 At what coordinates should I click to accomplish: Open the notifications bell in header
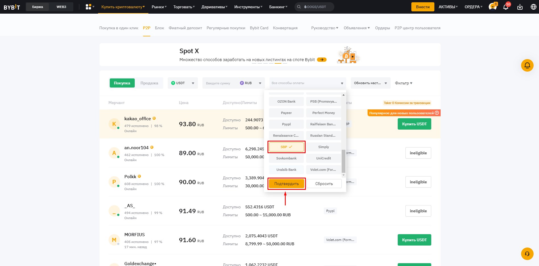pyautogui.click(x=506, y=7)
